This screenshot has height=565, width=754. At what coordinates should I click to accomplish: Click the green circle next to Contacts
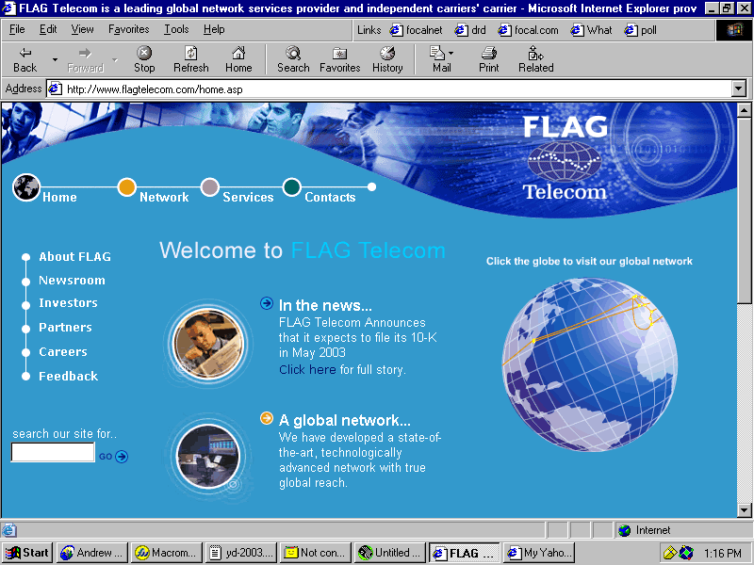pos(292,187)
